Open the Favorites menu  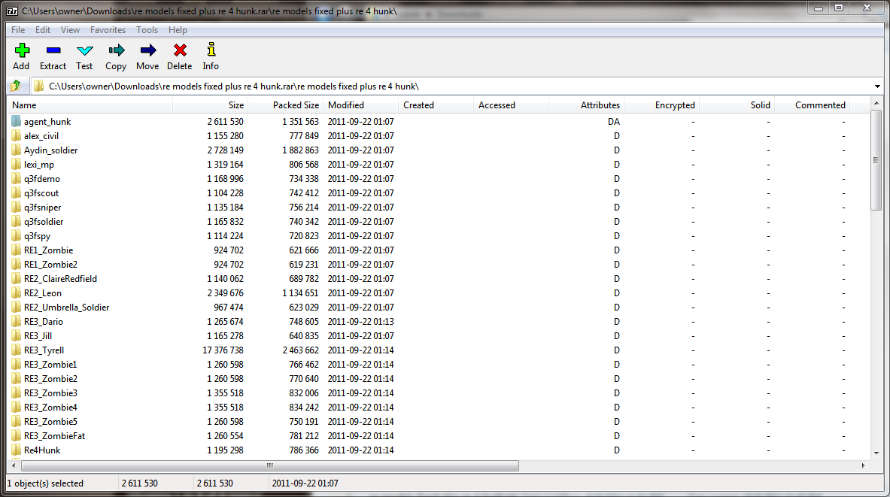(108, 30)
